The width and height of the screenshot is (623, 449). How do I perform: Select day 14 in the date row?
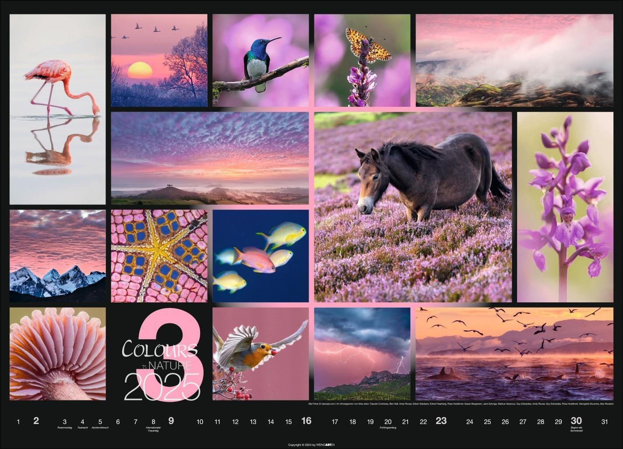[x=271, y=422]
